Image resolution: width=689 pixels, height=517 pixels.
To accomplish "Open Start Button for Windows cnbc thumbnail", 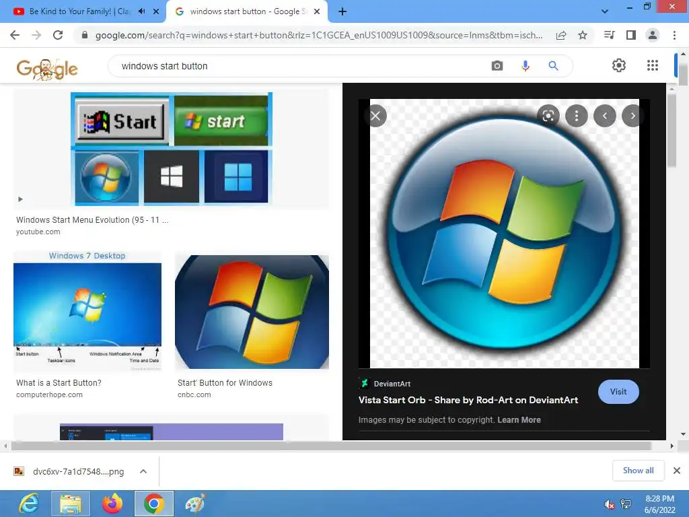I will pos(252,312).
